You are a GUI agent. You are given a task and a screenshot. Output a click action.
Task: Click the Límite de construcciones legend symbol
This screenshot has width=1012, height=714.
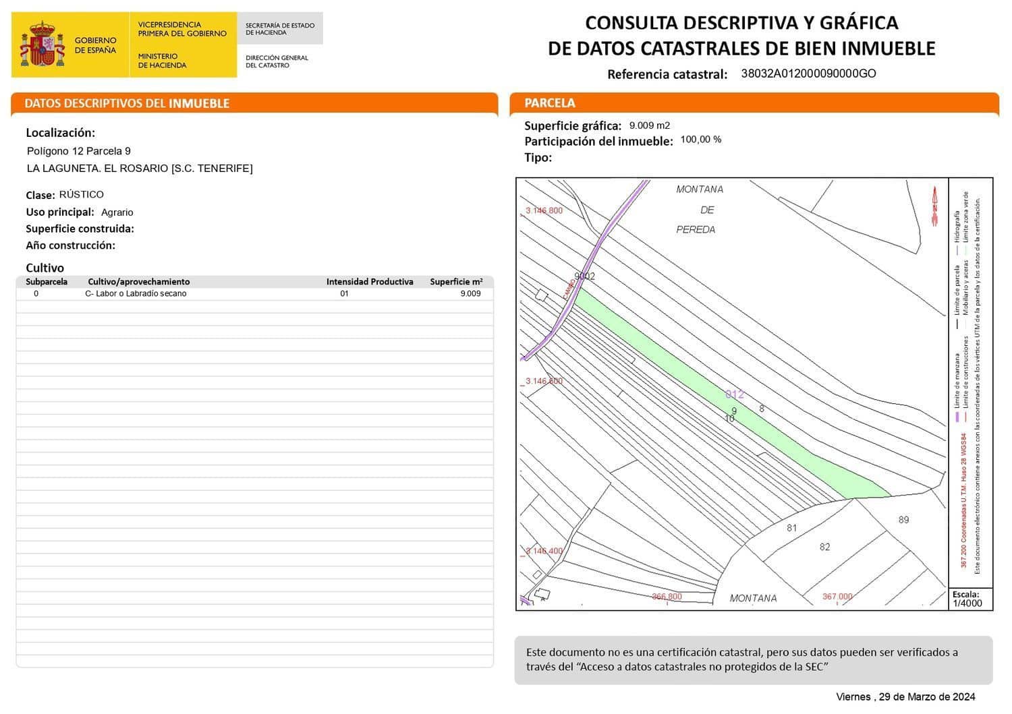pyautogui.click(x=965, y=416)
